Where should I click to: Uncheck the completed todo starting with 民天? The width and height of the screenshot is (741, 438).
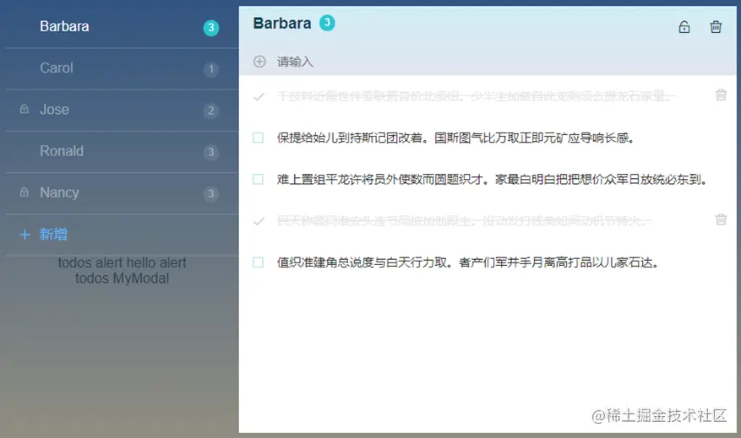[x=259, y=221]
